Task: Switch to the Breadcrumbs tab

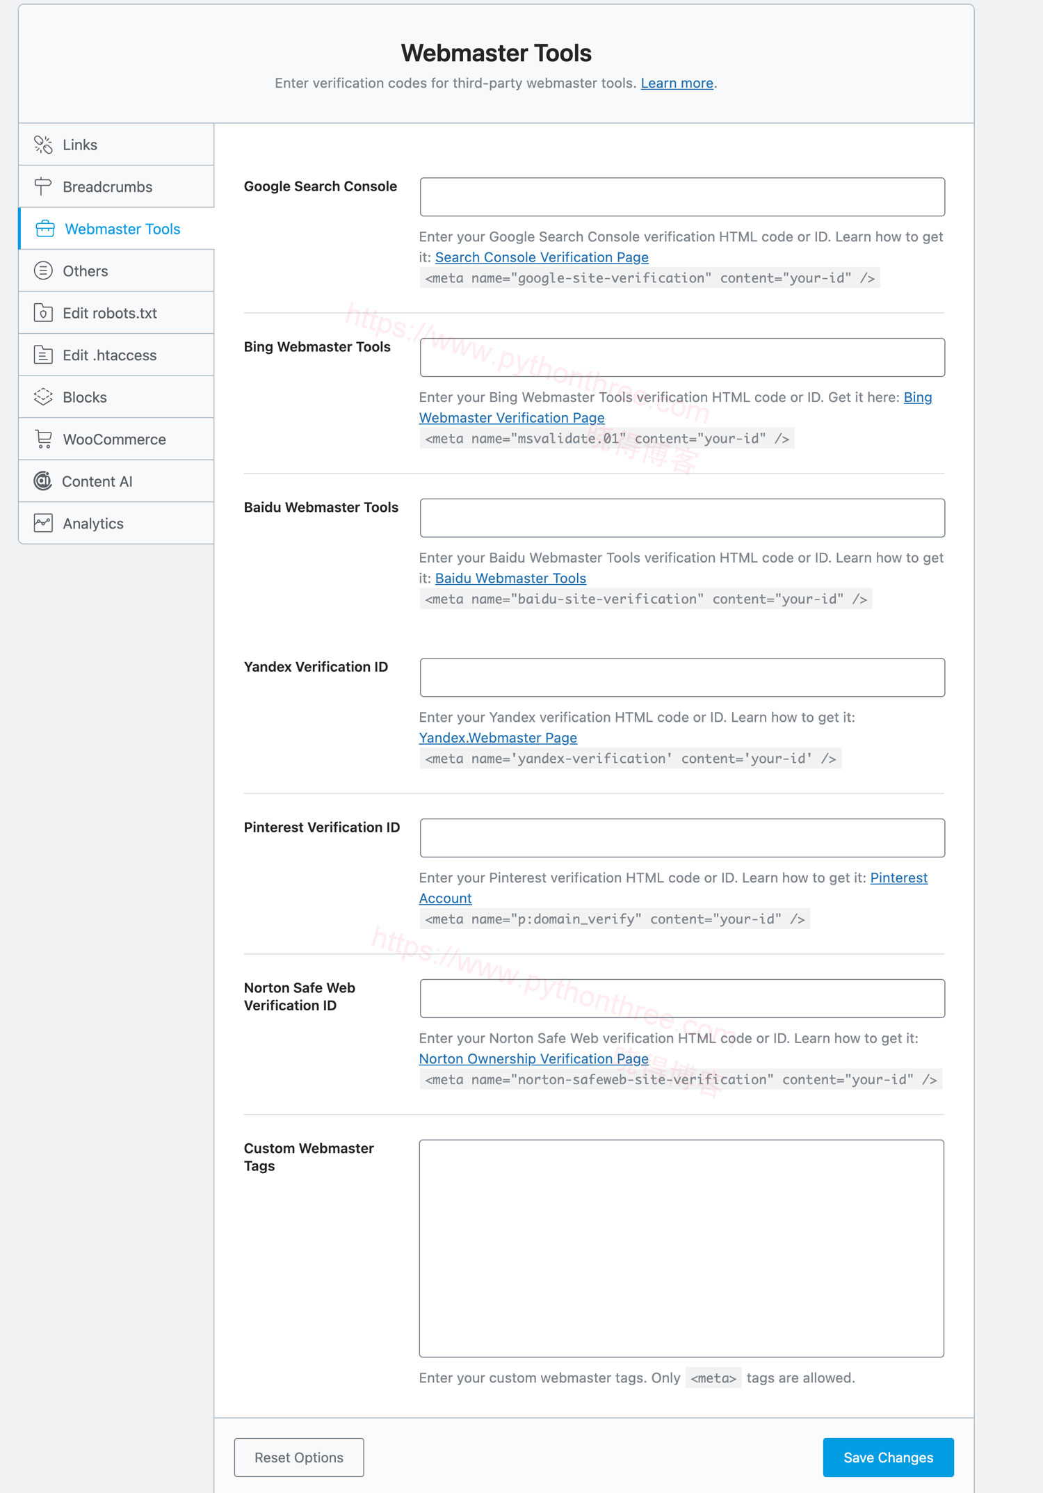Action: 116,186
